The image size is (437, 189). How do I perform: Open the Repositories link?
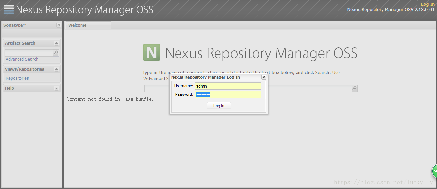click(17, 78)
